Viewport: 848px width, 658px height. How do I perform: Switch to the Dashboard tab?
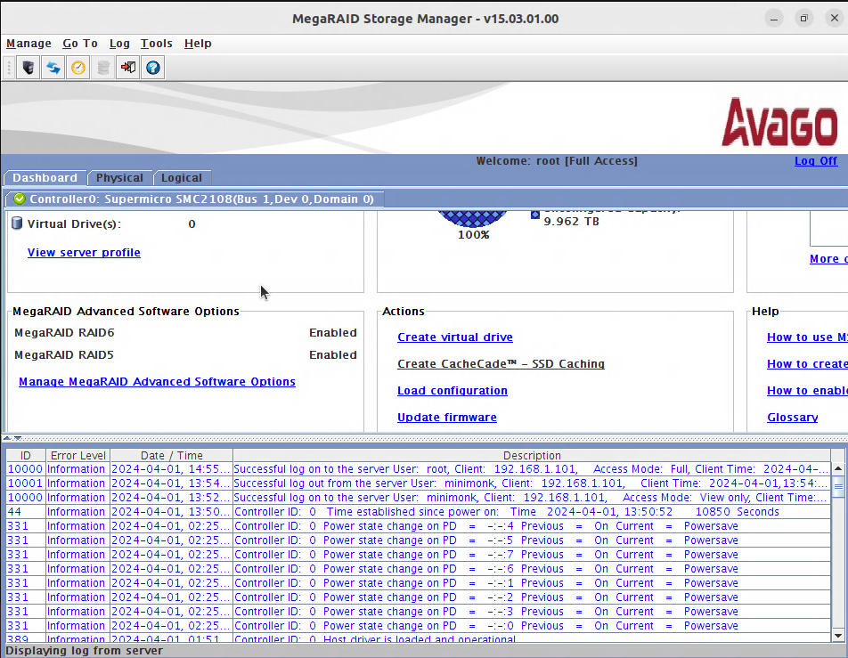point(45,178)
